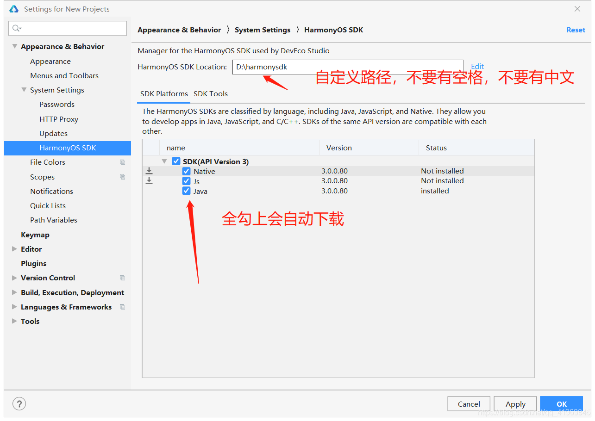Click the DevEco Studio logo in title bar
Viewport: 595px width, 421px height.
[x=14, y=9]
